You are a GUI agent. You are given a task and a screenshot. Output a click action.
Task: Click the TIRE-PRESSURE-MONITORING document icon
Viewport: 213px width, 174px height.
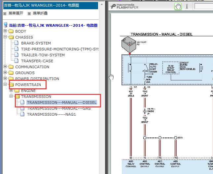[17, 49]
